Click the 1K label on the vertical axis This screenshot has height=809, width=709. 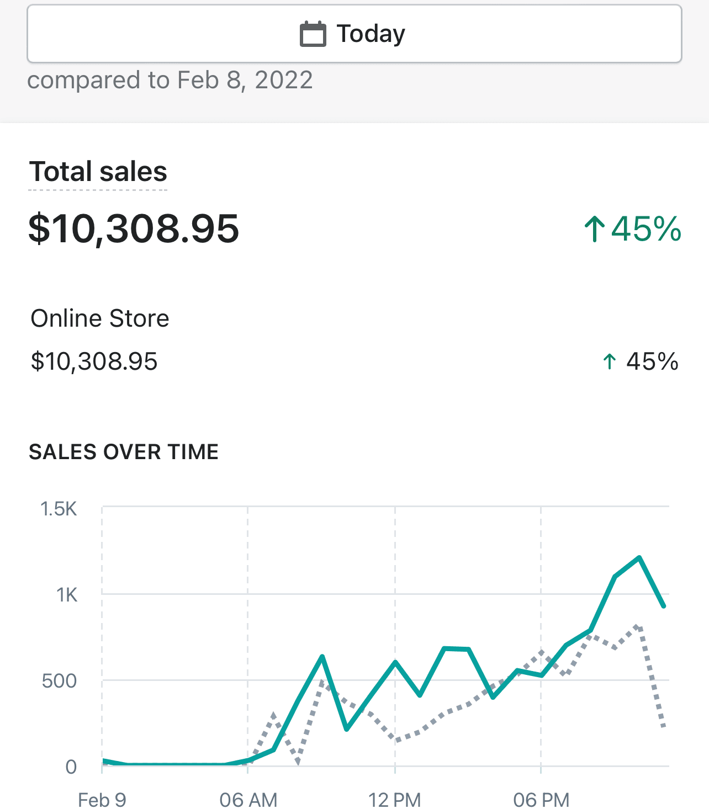point(66,595)
